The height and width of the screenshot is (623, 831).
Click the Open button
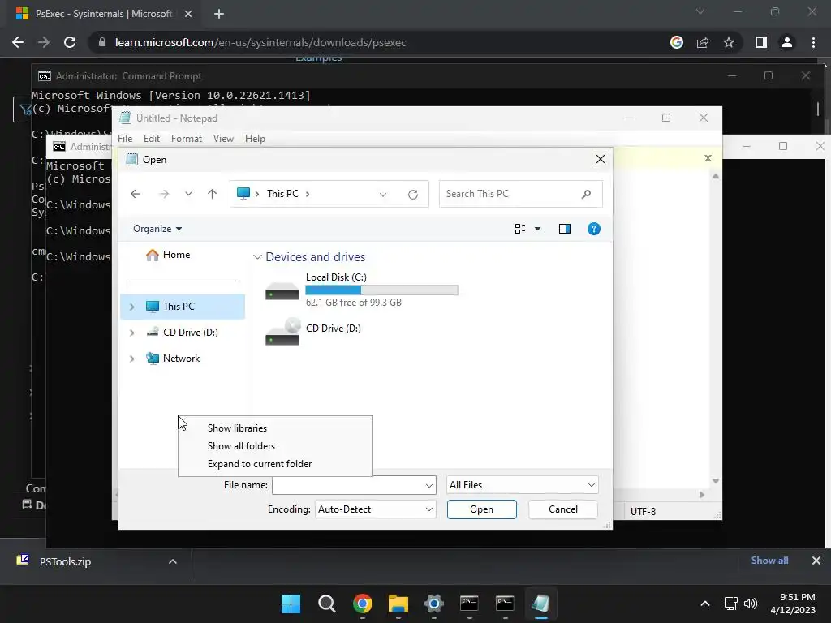(x=482, y=509)
